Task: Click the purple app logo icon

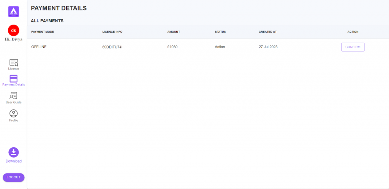Action: (13, 11)
